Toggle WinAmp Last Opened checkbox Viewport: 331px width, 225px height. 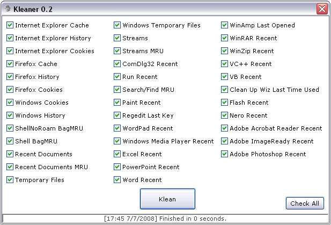[224, 25]
